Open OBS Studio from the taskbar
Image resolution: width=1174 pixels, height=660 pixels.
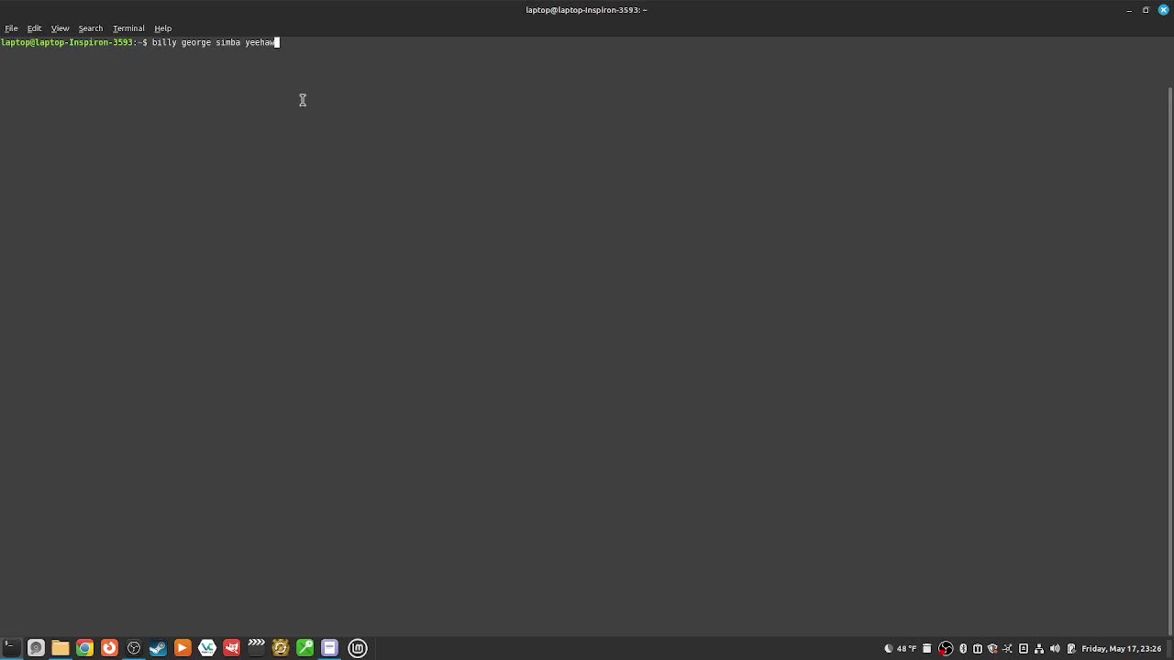pos(134,648)
